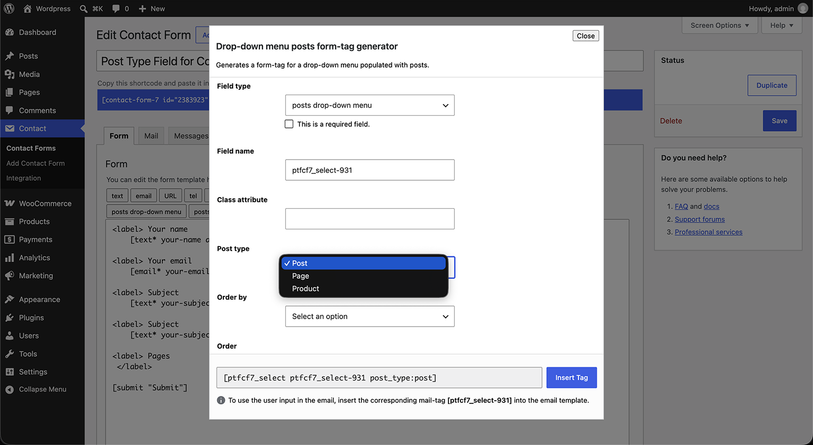The width and height of the screenshot is (813, 445).
Task: Open the comments bubble icon in admin bar
Action: click(x=116, y=8)
